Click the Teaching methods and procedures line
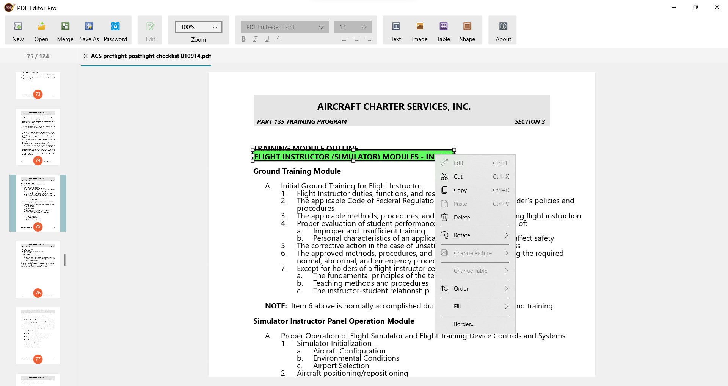Viewport: 728px width, 386px height. point(371,283)
